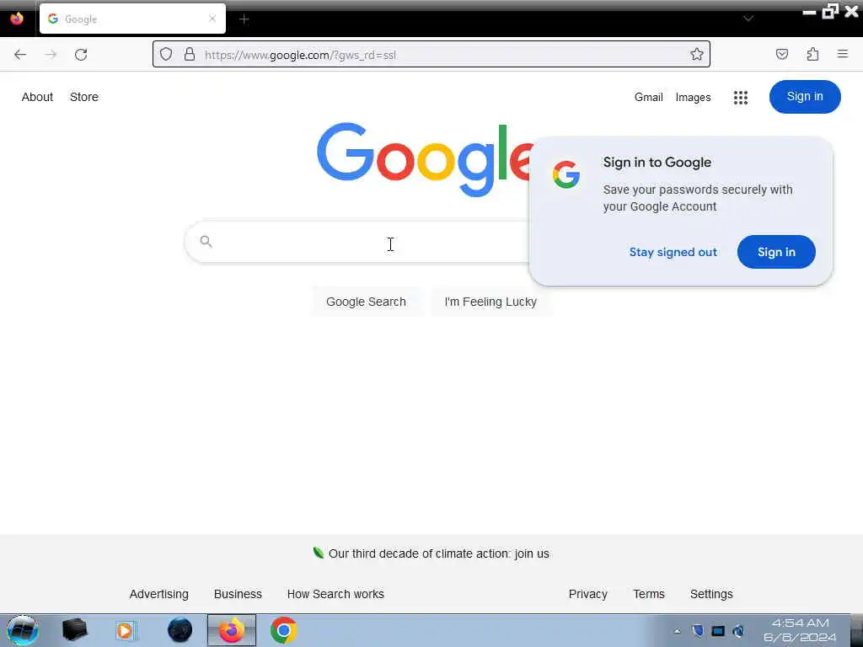
Task: Click the monitor icon in system tray
Action: (x=718, y=631)
